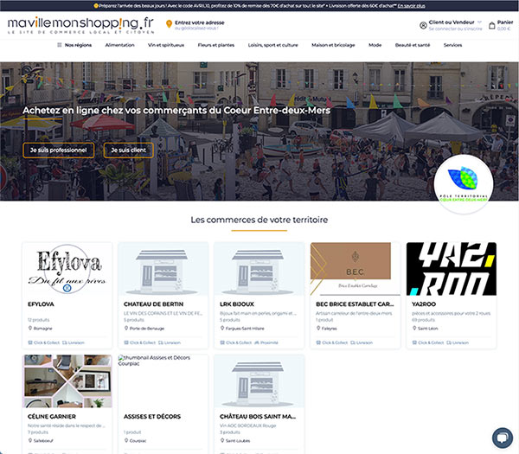Click the orange location pin icon
Image resolution: width=519 pixels, height=454 pixels.
click(x=169, y=24)
